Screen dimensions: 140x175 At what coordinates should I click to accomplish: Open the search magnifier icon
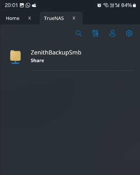point(79,33)
